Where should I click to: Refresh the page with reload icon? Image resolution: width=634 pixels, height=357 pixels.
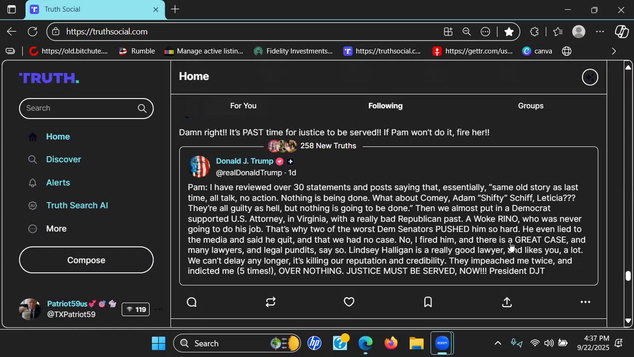click(33, 31)
